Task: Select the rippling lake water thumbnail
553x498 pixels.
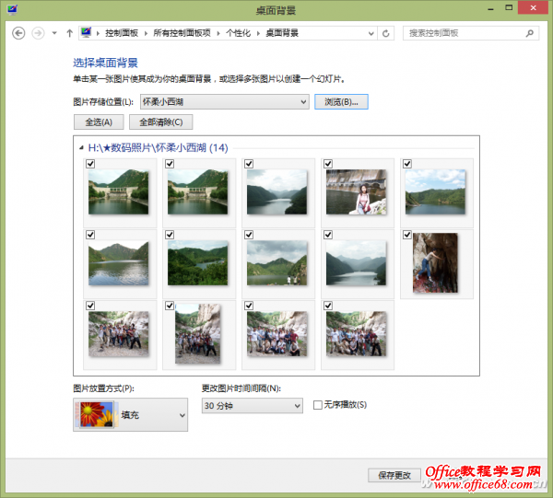Action: coord(119,262)
